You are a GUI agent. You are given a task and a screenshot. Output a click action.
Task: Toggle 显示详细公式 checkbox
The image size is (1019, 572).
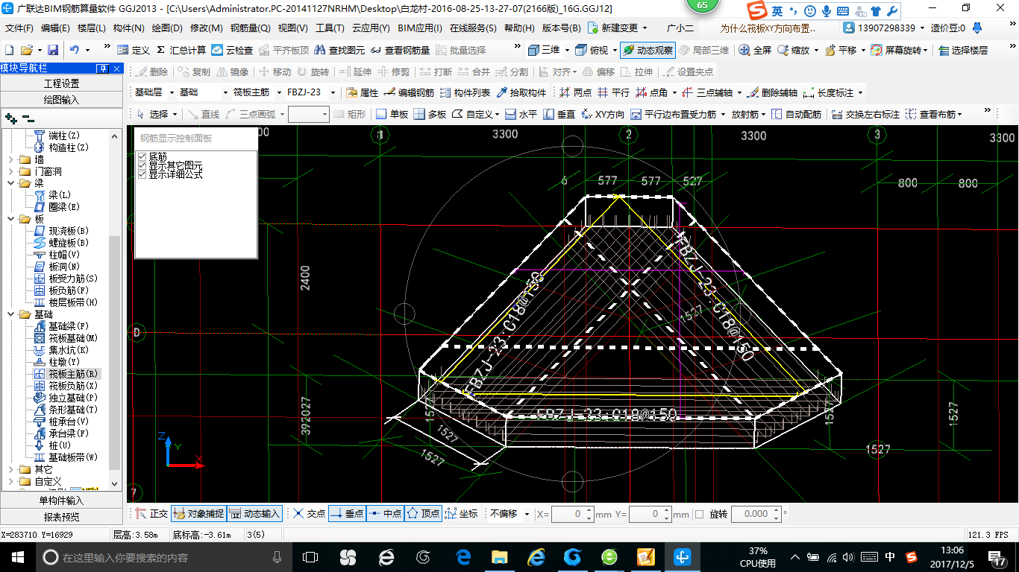(x=142, y=174)
